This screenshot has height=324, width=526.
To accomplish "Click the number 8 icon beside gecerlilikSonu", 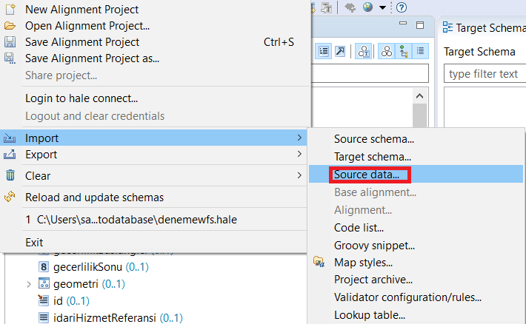I will coord(44,267).
